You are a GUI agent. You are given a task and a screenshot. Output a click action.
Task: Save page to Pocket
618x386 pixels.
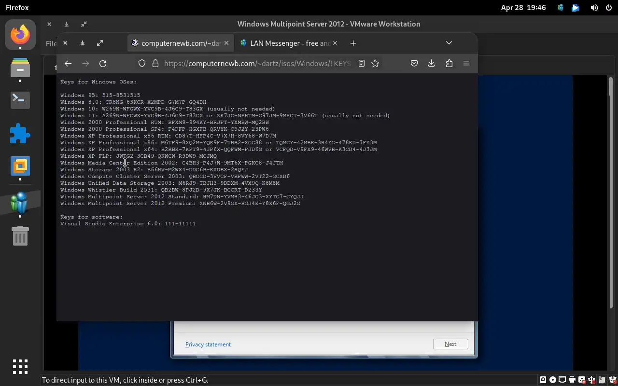[414, 63]
